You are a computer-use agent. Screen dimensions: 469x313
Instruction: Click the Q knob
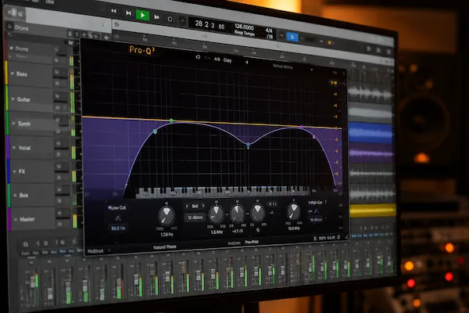tap(257, 213)
